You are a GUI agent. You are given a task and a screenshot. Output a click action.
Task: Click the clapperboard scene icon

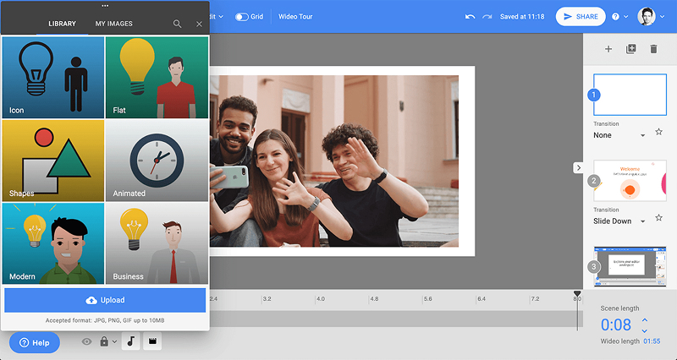pyautogui.click(x=151, y=342)
